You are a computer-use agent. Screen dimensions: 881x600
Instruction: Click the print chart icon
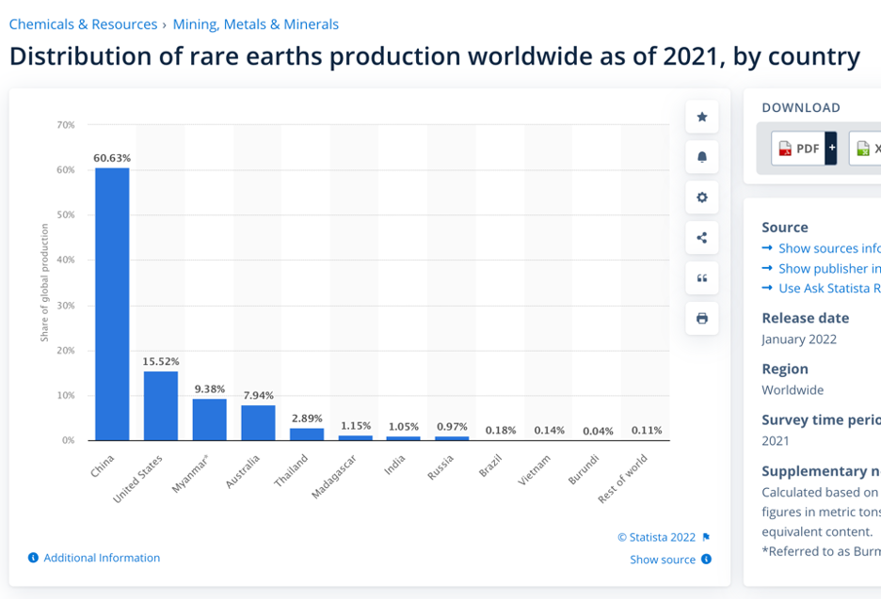[x=701, y=319]
